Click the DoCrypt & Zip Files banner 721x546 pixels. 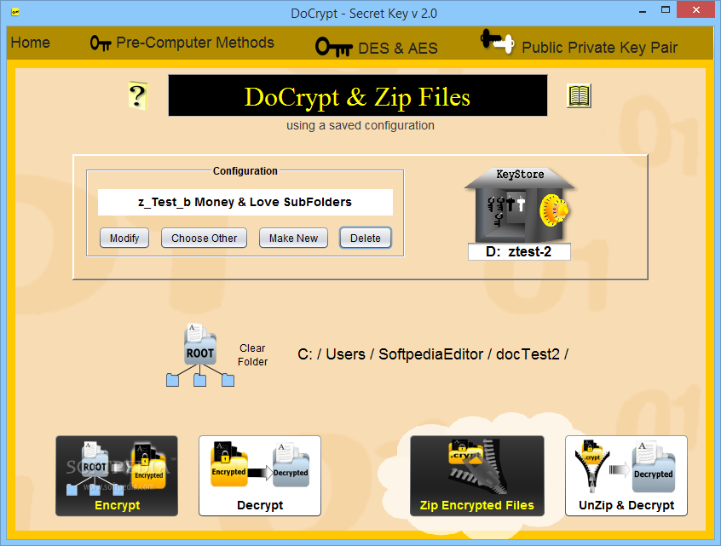point(358,95)
